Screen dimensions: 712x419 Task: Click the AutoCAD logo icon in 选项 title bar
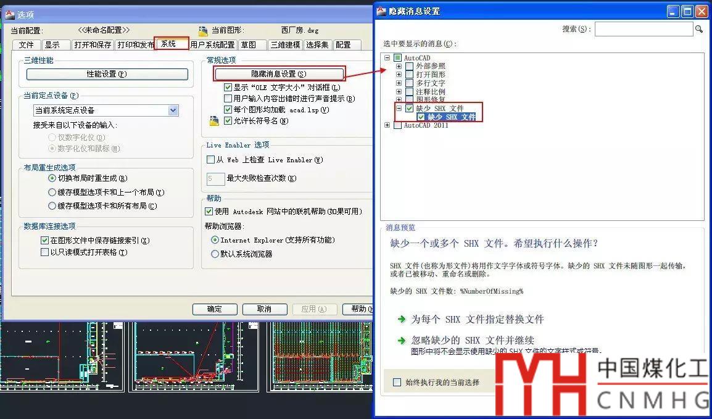pyautogui.click(x=9, y=15)
